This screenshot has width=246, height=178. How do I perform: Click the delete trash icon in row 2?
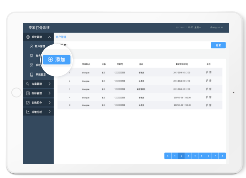point(210,81)
